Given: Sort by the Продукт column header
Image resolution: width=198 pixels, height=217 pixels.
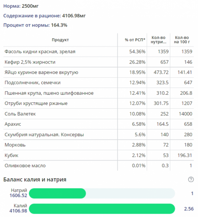Looking at the screenshot, I should [60, 40].
